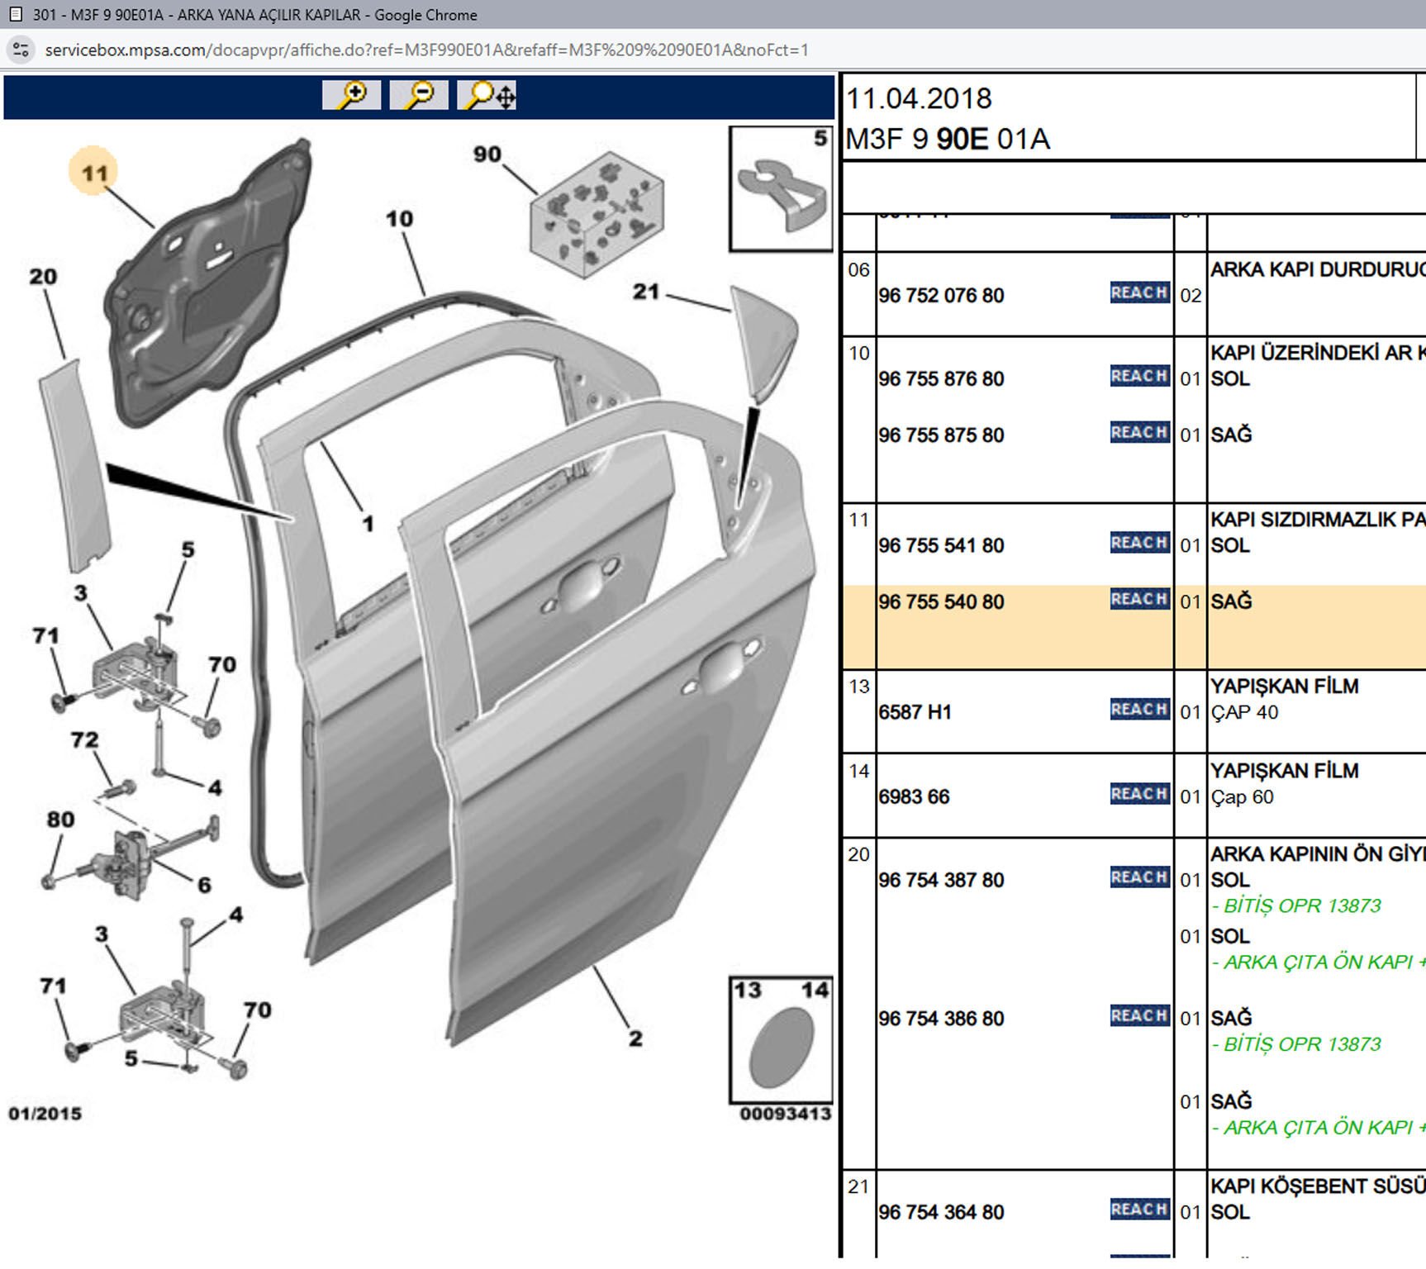The image size is (1426, 1269).
Task: Select part number 96 755 540 80
Action: pos(941,602)
